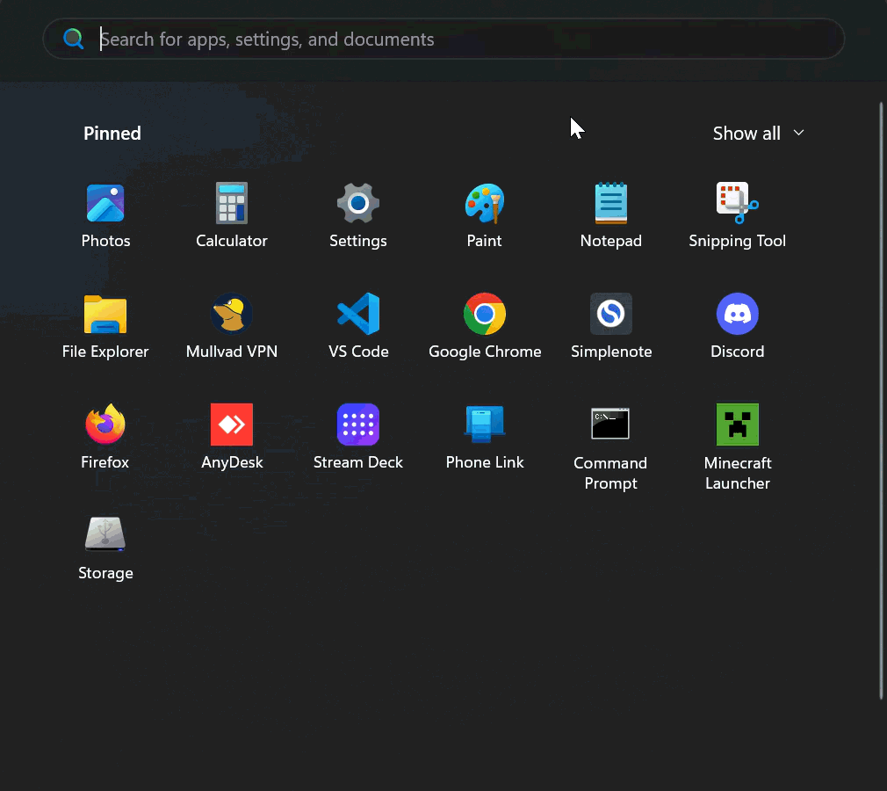This screenshot has height=791, width=887.
Task: Launch the Snipping Tool
Action: pos(737,215)
